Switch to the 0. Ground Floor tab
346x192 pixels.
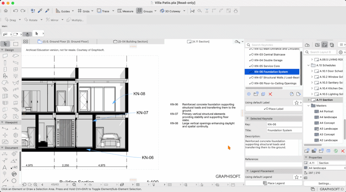click(x=63, y=41)
